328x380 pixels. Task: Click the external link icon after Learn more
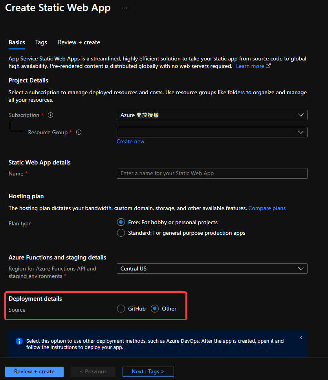coord(268,66)
